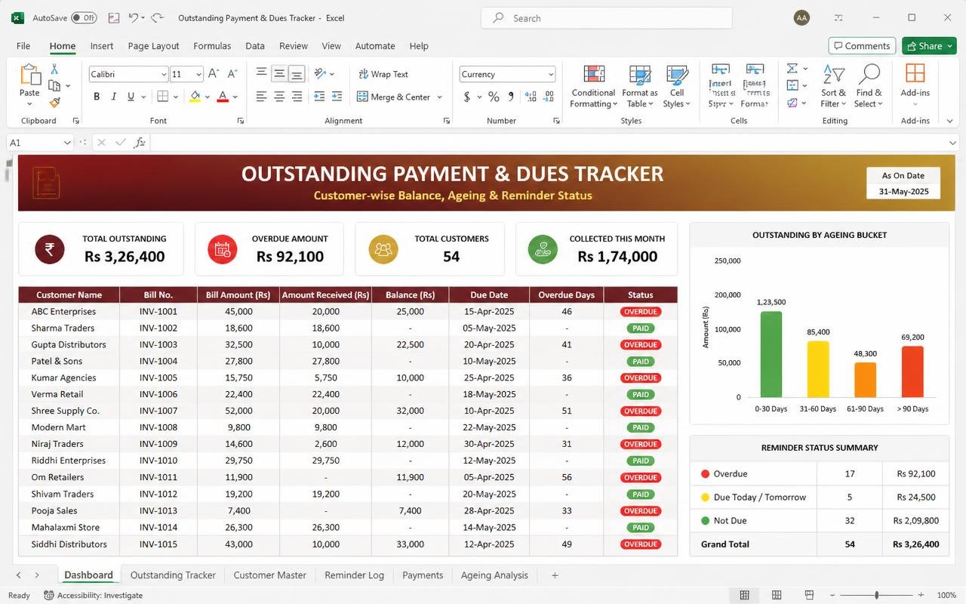The height and width of the screenshot is (604, 966).
Task: Open the File menu
Action: (23, 45)
